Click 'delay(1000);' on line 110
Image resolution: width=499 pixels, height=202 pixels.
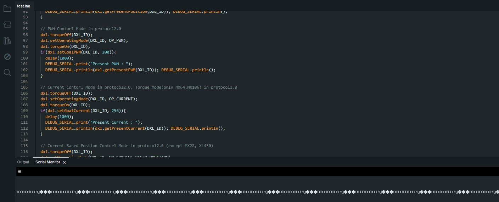[59, 117]
